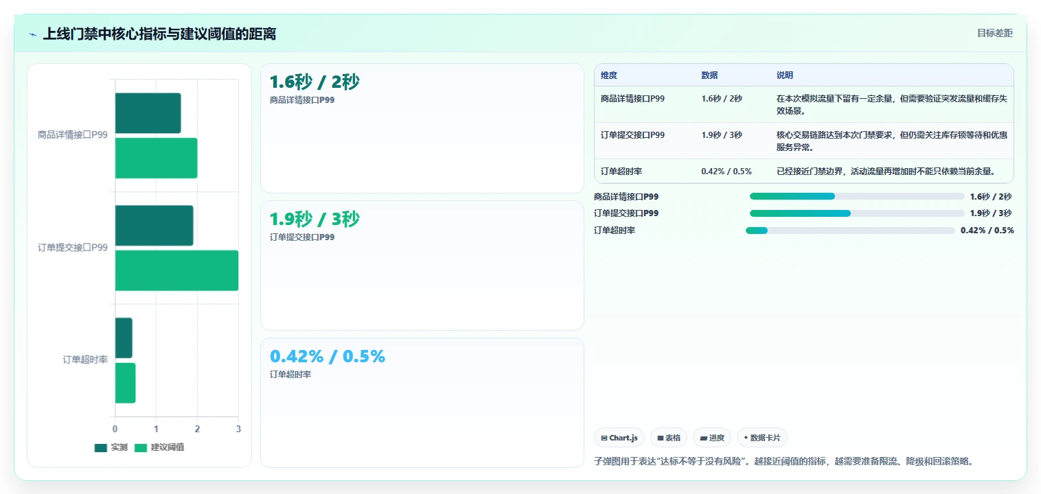Click the 表格 tag chip
The height and width of the screenshot is (494, 1041).
(669, 438)
